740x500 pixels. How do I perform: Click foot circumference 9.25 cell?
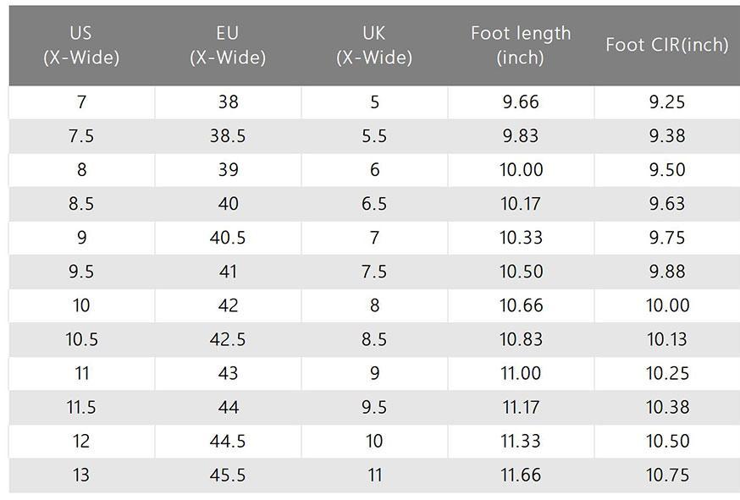tap(666, 102)
